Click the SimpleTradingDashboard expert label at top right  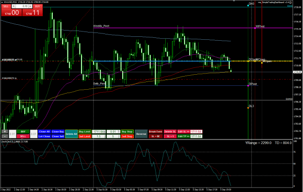click(x=275, y=2)
